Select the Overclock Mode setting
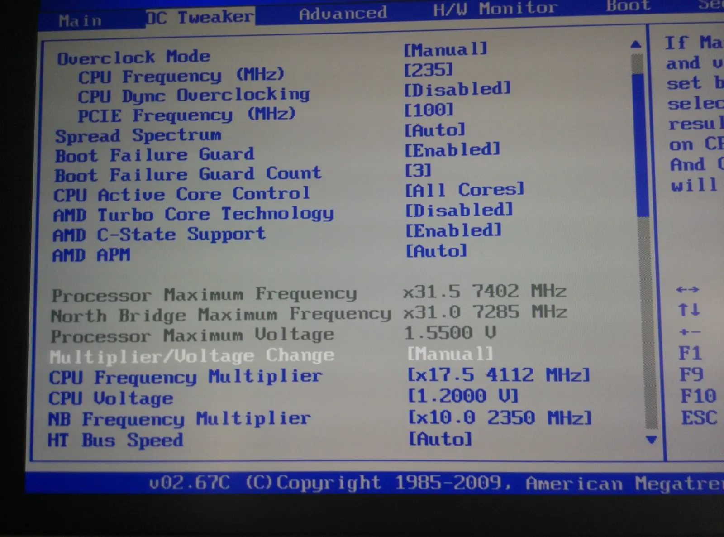Image resolution: width=724 pixels, height=537 pixels. 133,57
